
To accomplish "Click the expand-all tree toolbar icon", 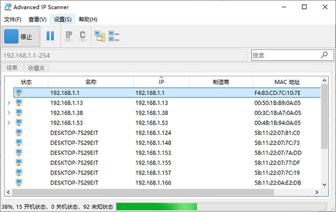I will (99, 36).
